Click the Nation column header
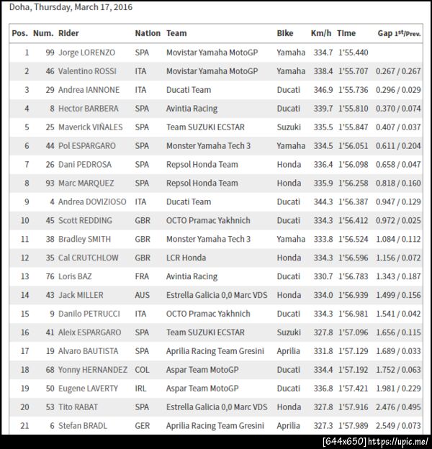Image resolution: width=432 pixels, height=449 pixels. [148, 33]
